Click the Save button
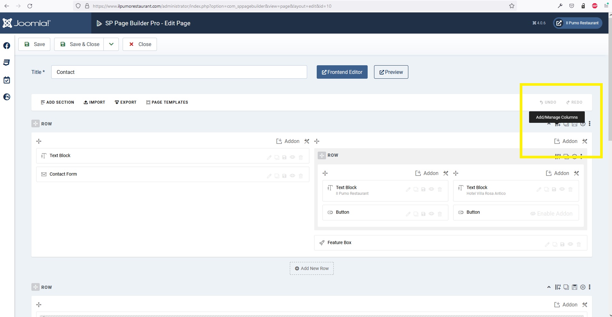Screen dimensions: 612x317 click(x=34, y=44)
